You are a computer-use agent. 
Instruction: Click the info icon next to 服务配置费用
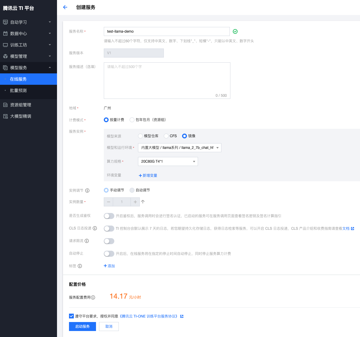(93, 297)
